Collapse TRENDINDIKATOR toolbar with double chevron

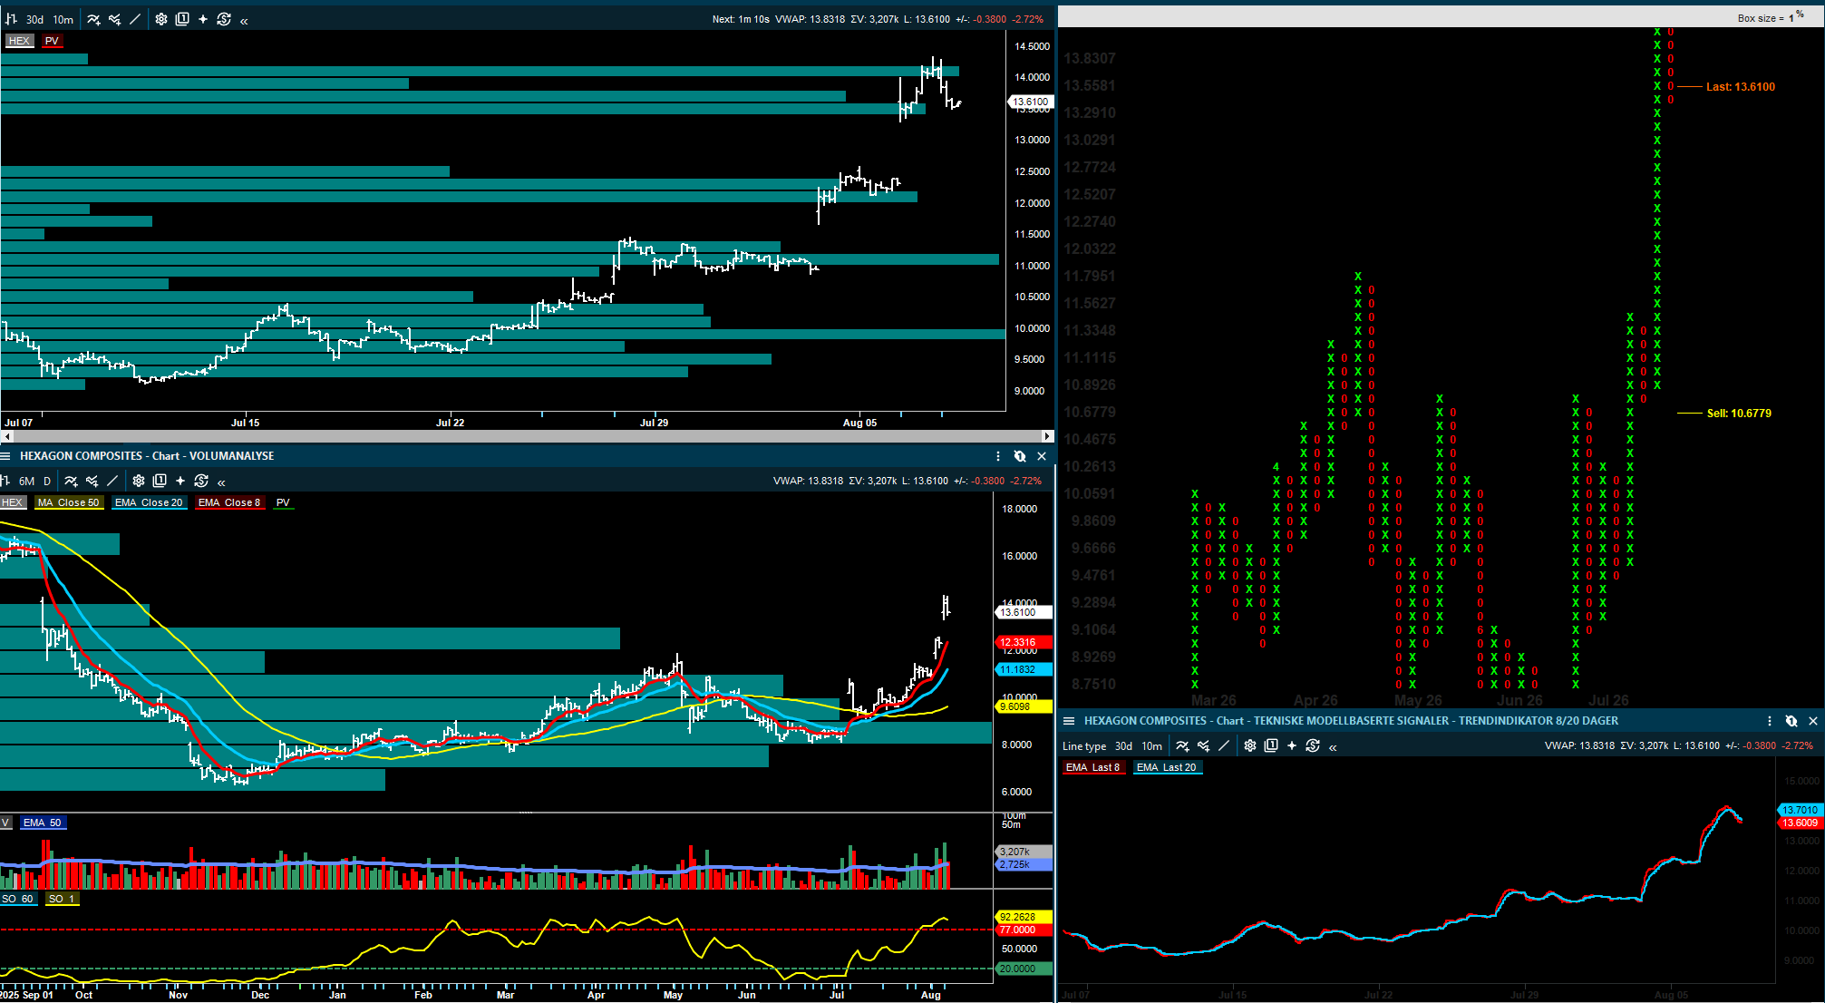pos(1333,747)
